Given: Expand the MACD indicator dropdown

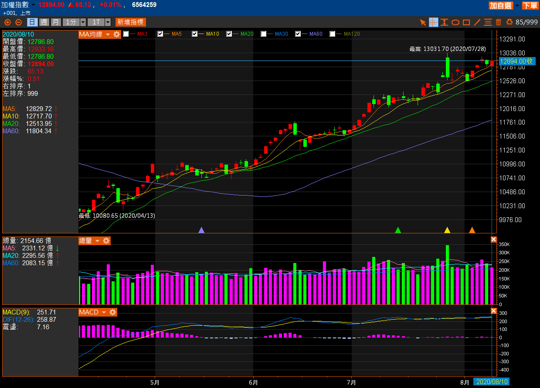Looking at the screenshot, I should coord(104,312).
